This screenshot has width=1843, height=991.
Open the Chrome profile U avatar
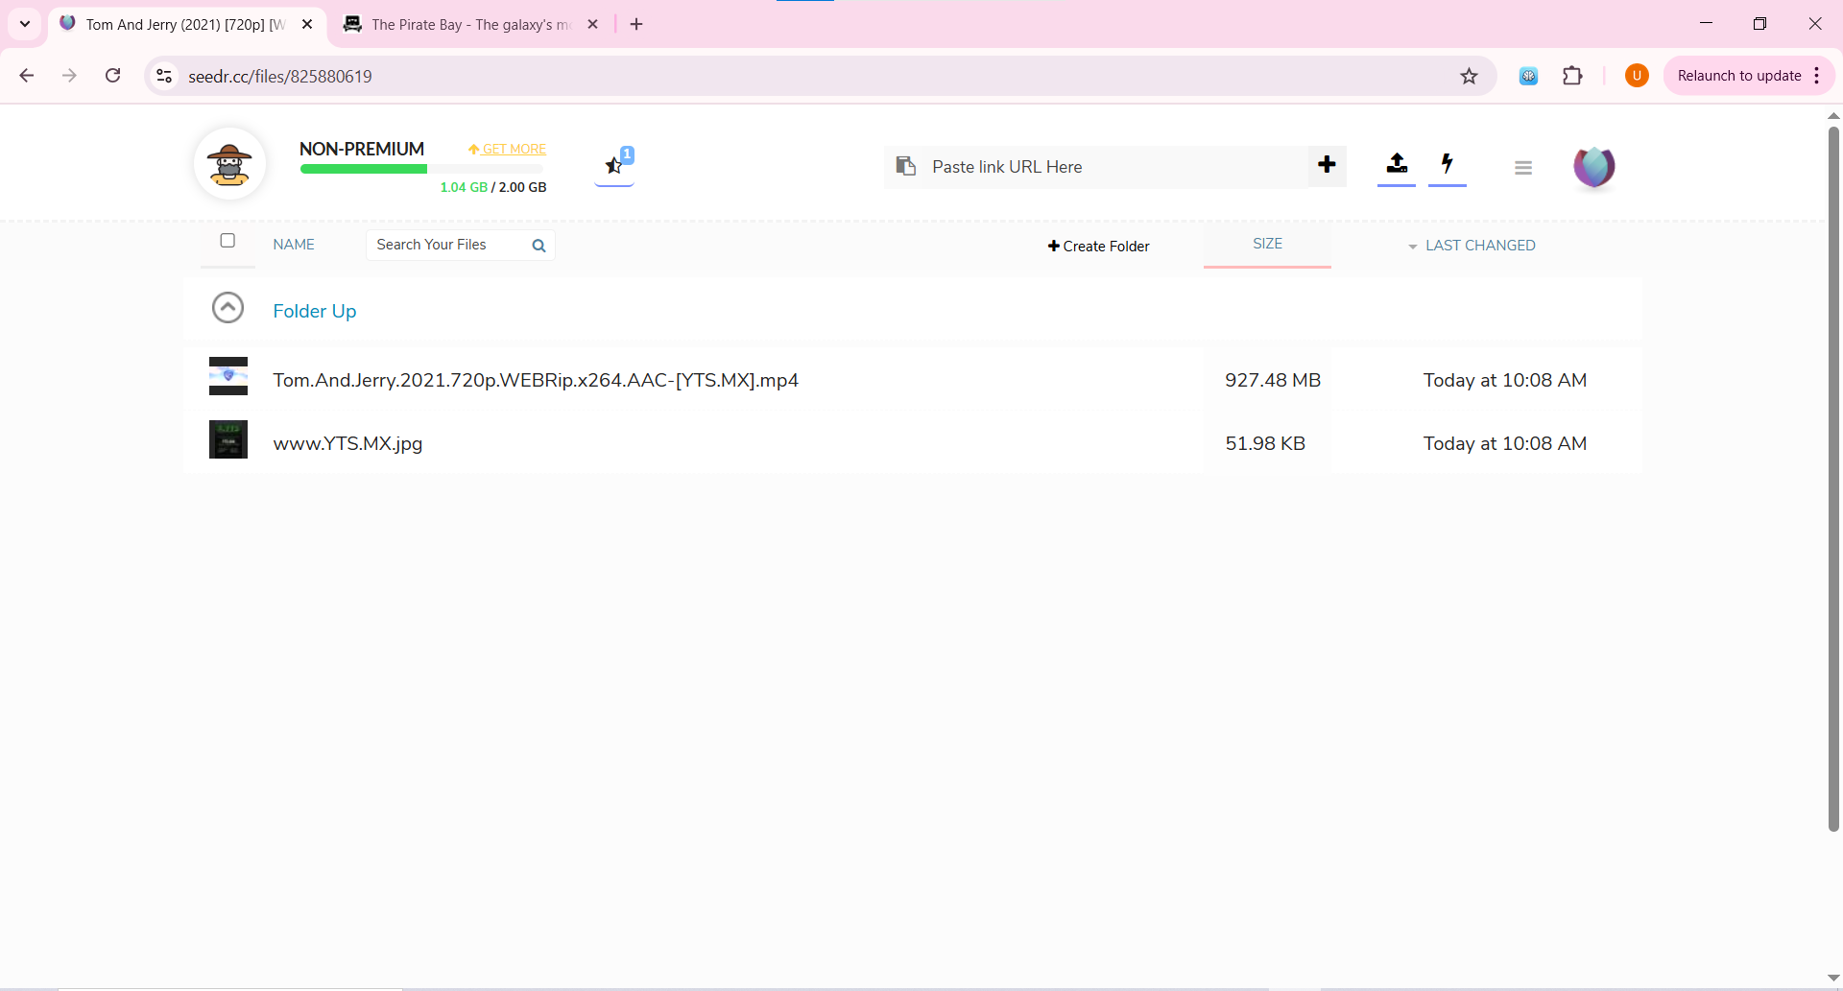pos(1637,76)
